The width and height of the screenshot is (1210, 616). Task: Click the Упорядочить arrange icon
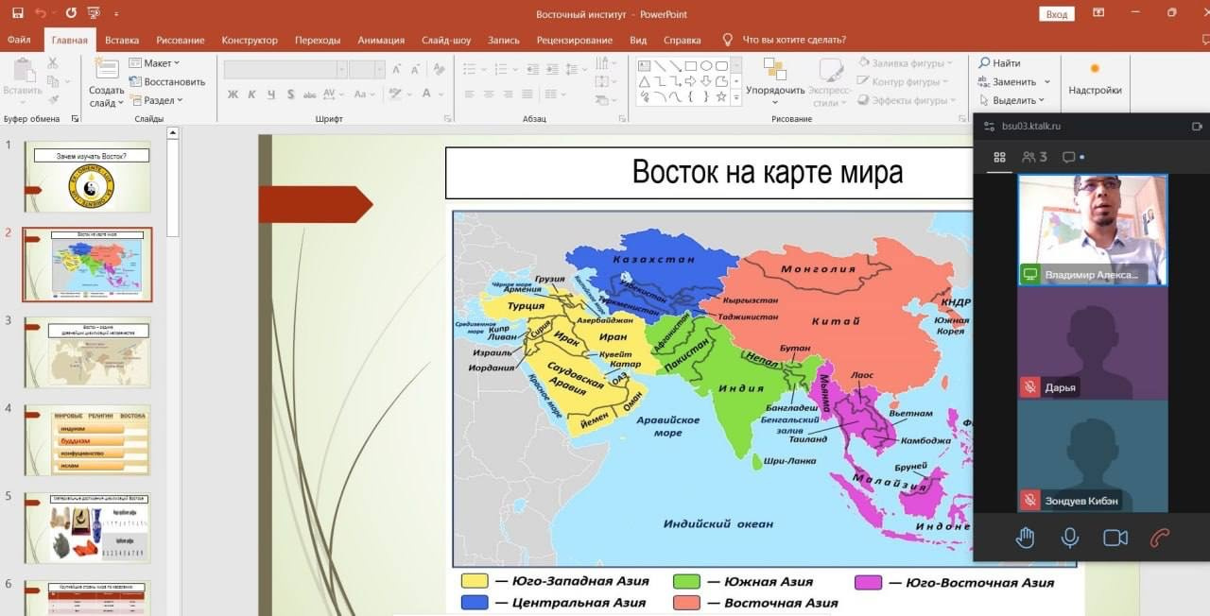[x=775, y=70]
